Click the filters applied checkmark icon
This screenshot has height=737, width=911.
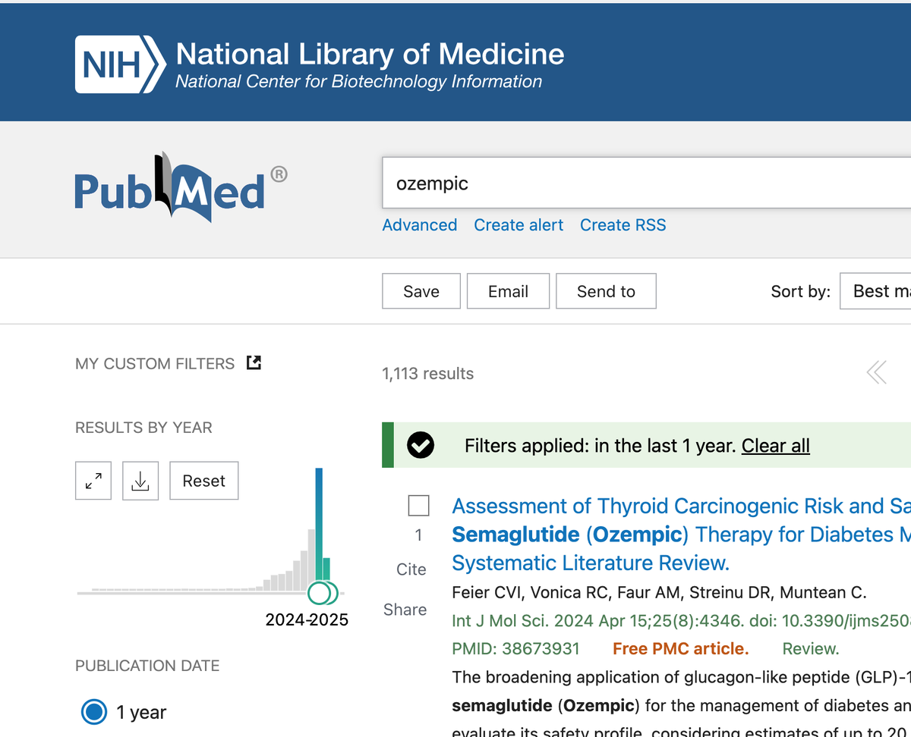coord(421,445)
